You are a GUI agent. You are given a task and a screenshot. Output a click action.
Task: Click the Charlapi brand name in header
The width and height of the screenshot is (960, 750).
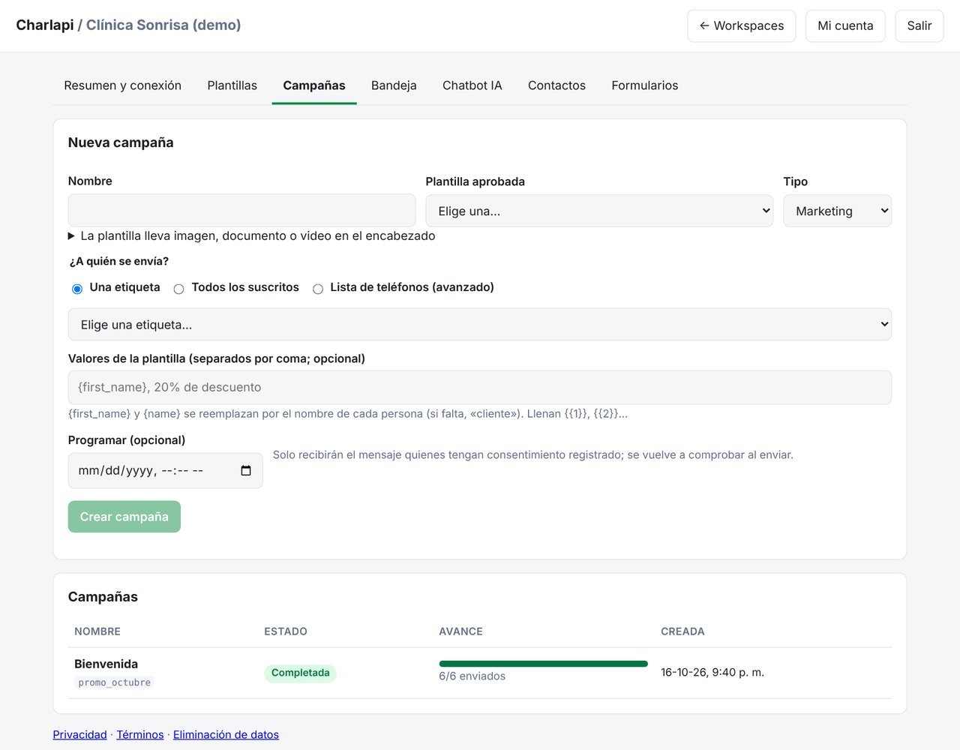tap(45, 25)
